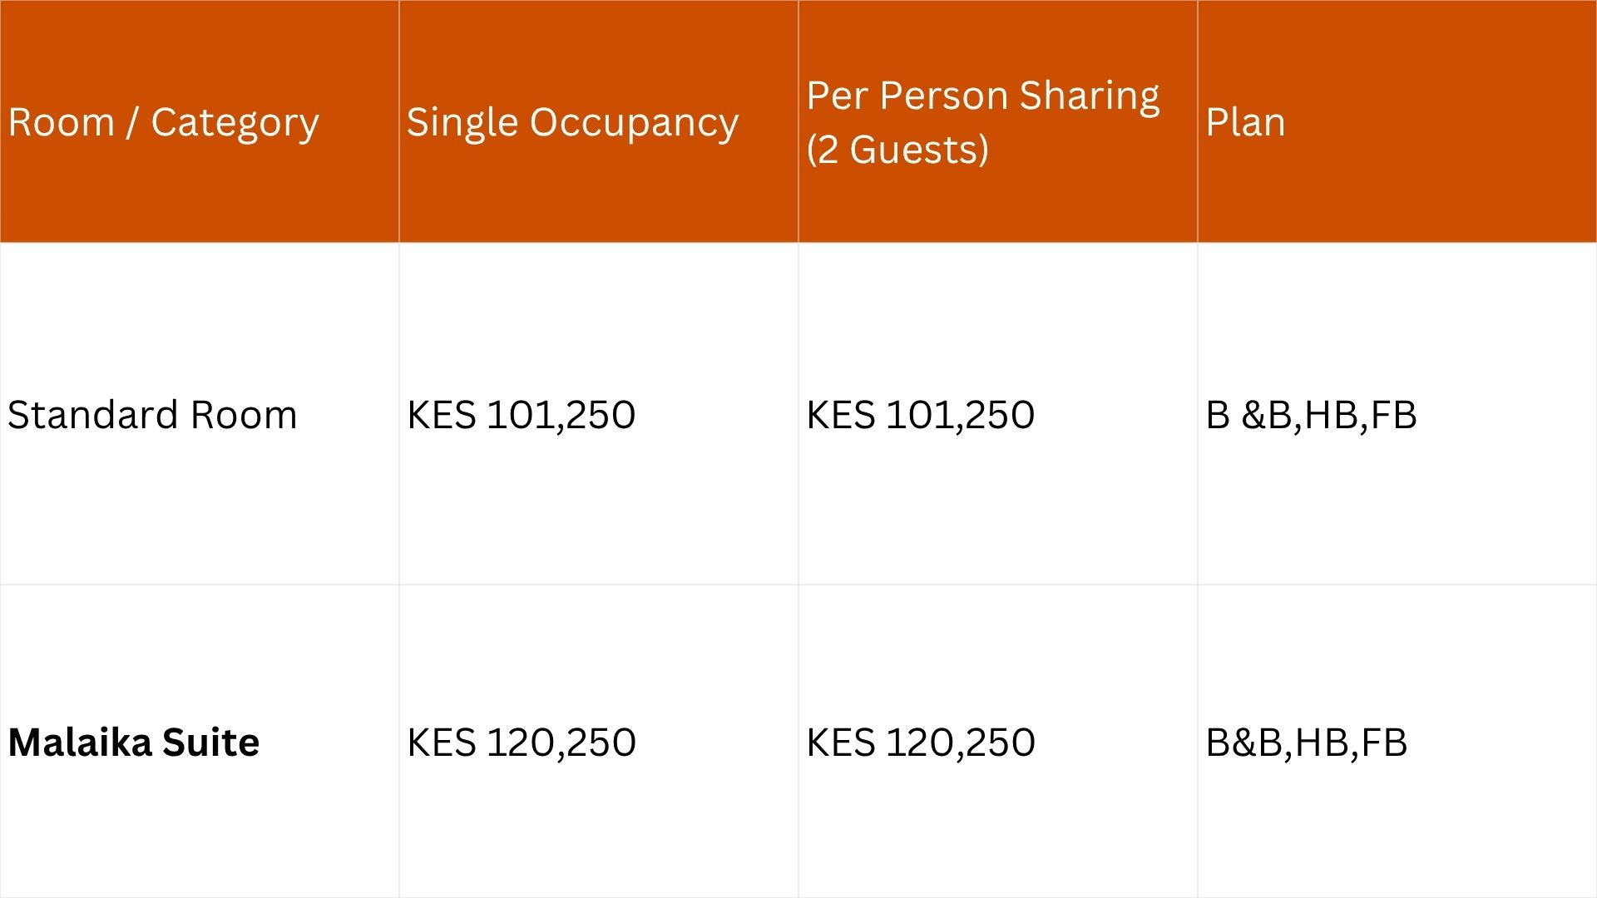Select the Standard Room plan B &B,HB,FB

[1311, 415]
